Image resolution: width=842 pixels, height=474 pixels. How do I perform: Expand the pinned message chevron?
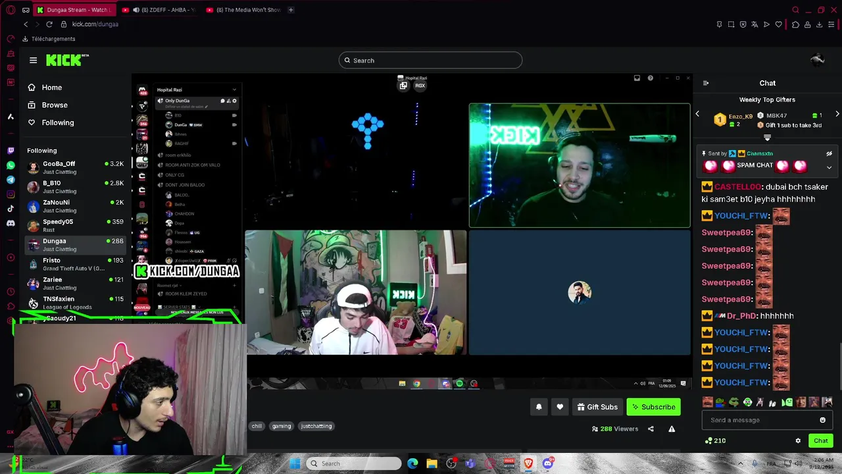pyautogui.click(x=829, y=167)
